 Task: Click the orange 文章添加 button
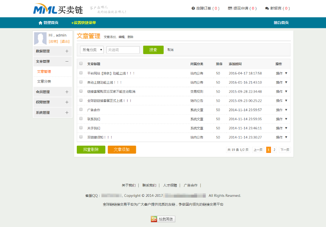[122, 150]
